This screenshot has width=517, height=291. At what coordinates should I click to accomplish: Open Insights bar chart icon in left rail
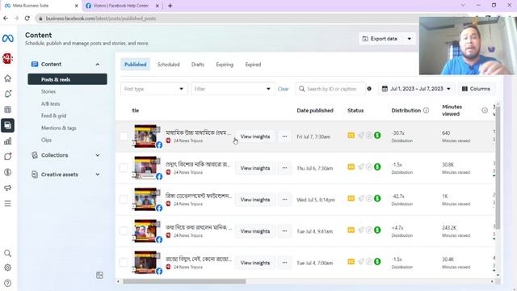click(x=7, y=141)
